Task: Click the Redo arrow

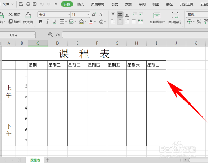Action: (x=48, y=4)
